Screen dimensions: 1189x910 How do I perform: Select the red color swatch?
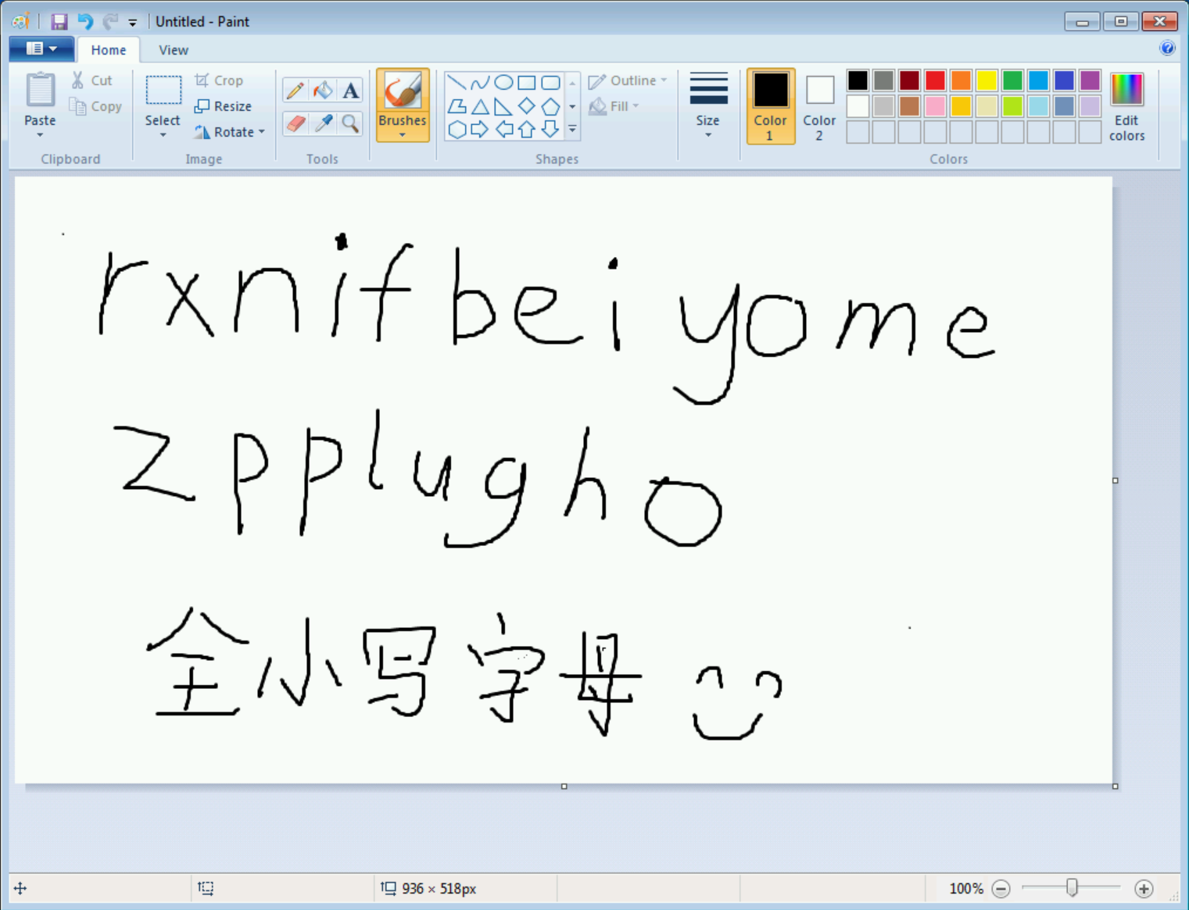click(x=935, y=80)
